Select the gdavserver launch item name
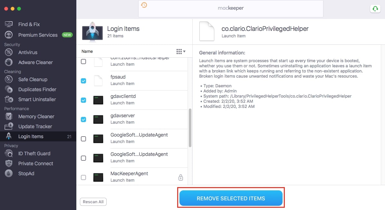This screenshot has height=210, width=385. click(x=122, y=116)
